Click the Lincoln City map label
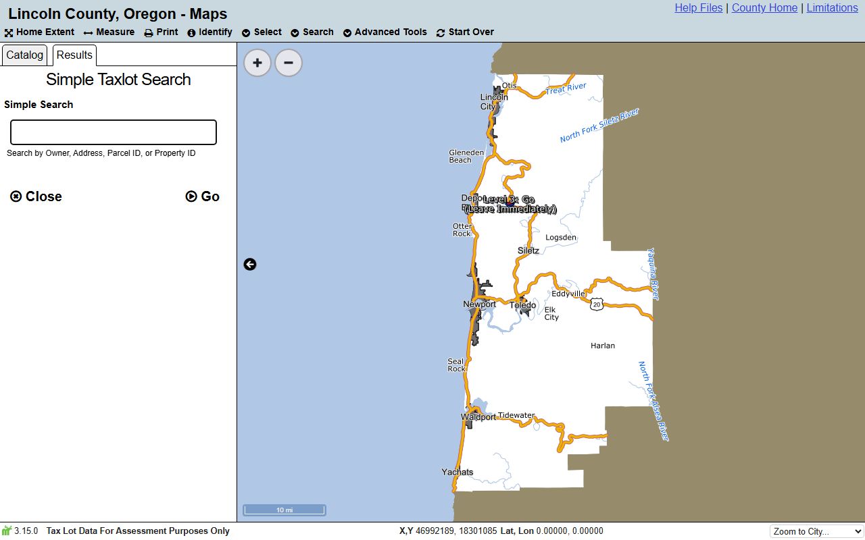This screenshot has width=865, height=540. click(x=494, y=102)
